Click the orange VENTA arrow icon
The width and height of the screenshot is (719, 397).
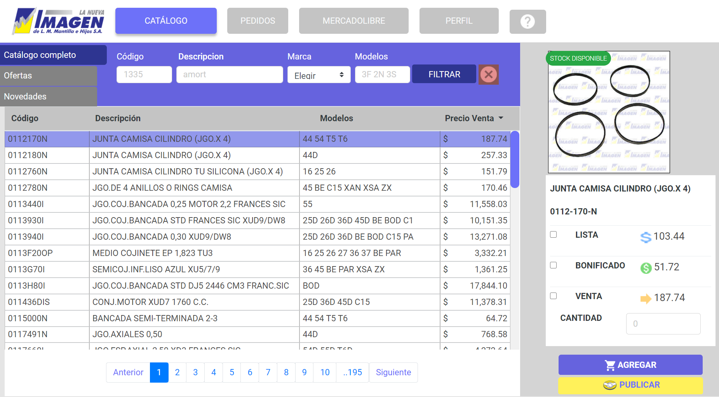pyautogui.click(x=646, y=298)
